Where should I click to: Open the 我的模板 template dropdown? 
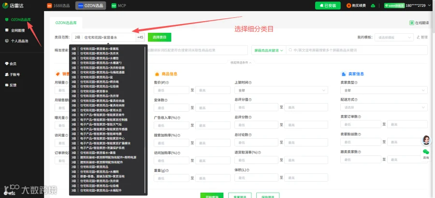point(394,37)
